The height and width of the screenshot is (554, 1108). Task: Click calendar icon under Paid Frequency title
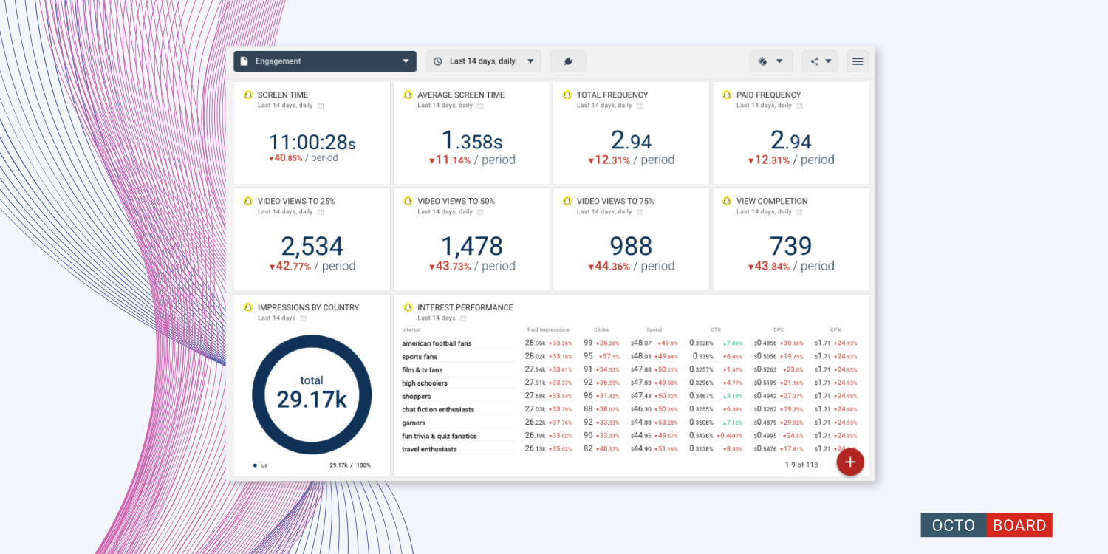799,106
